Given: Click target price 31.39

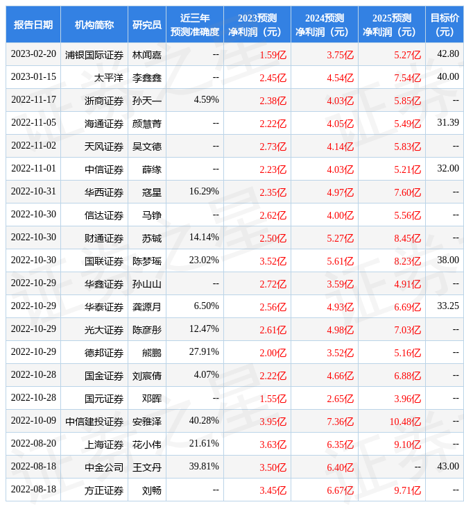Looking at the screenshot, I should 448,122.
